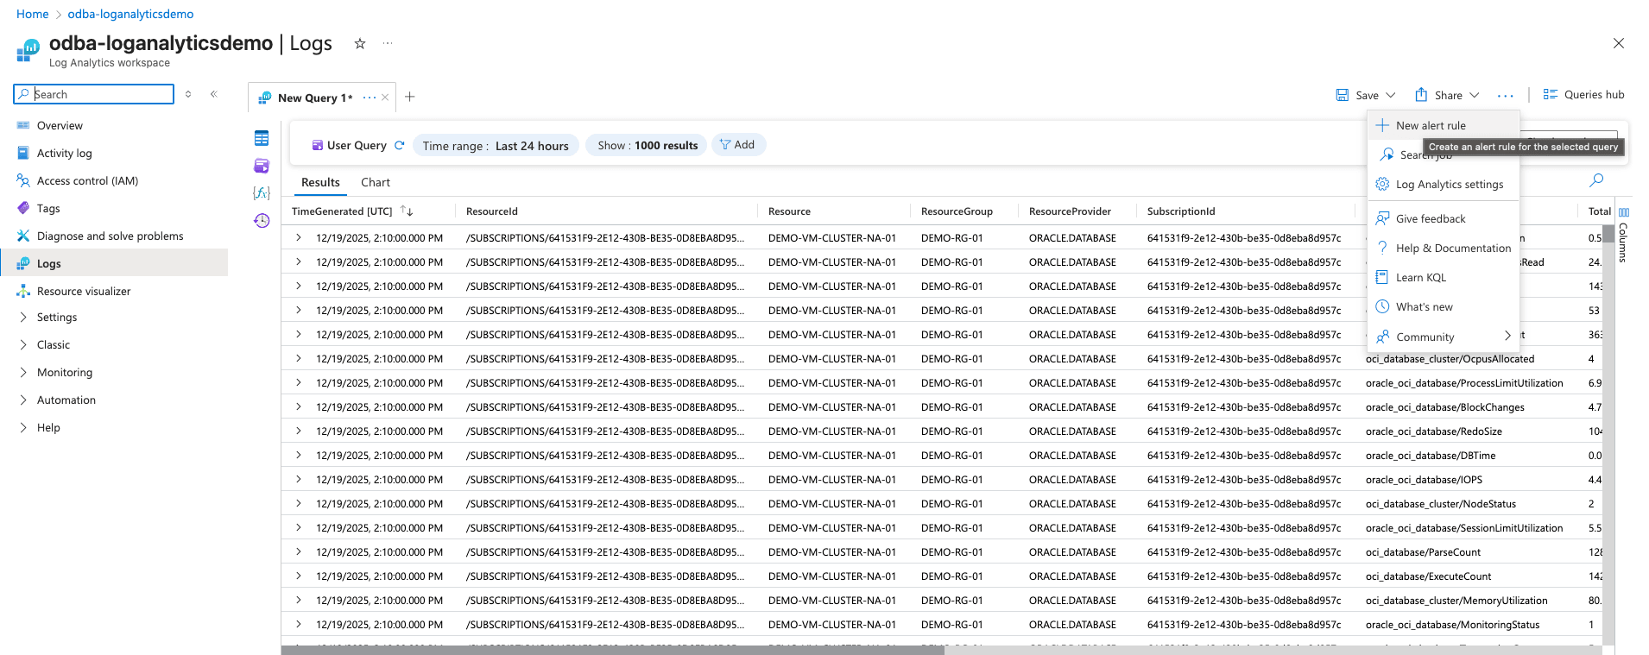
Task: Open the Queries panel icon
Action: pyautogui.click(x=262, y=166)
